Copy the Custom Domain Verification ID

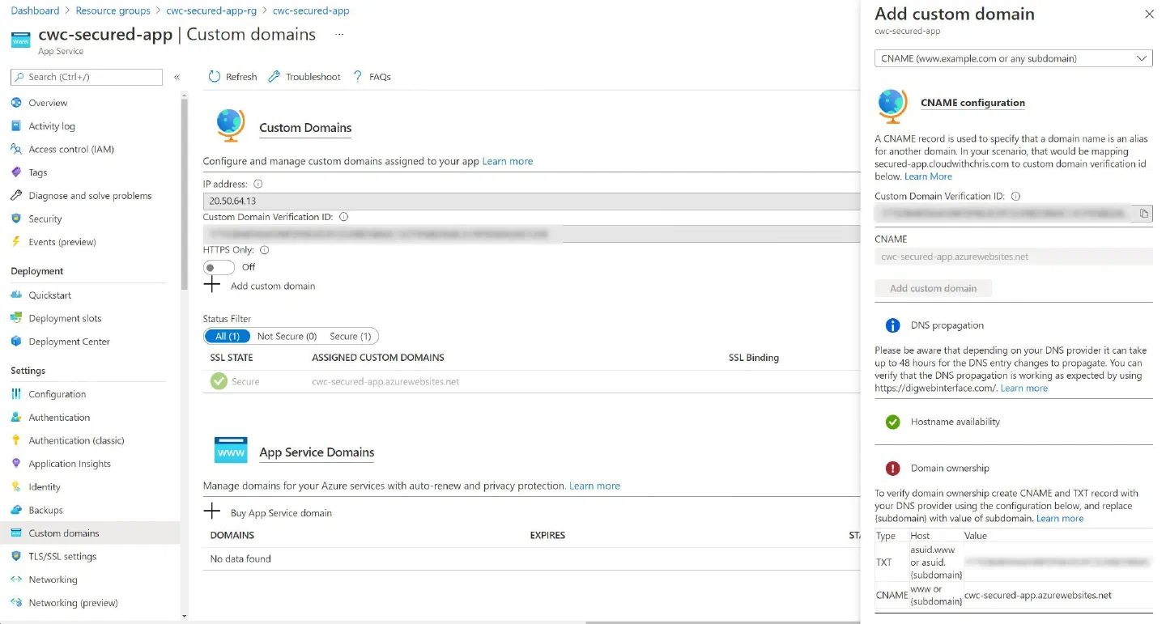click(1144, 214)
